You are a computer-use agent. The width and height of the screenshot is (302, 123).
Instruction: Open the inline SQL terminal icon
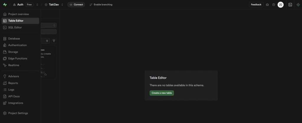pos(290,5)
